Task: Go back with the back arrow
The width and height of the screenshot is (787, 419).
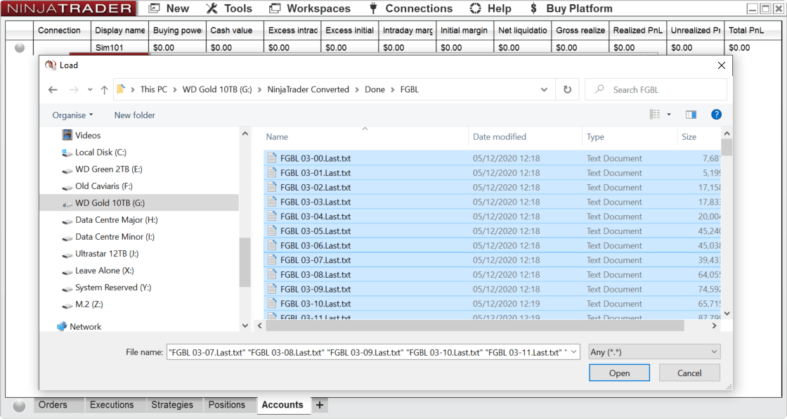Action: (x=53, y=89)
